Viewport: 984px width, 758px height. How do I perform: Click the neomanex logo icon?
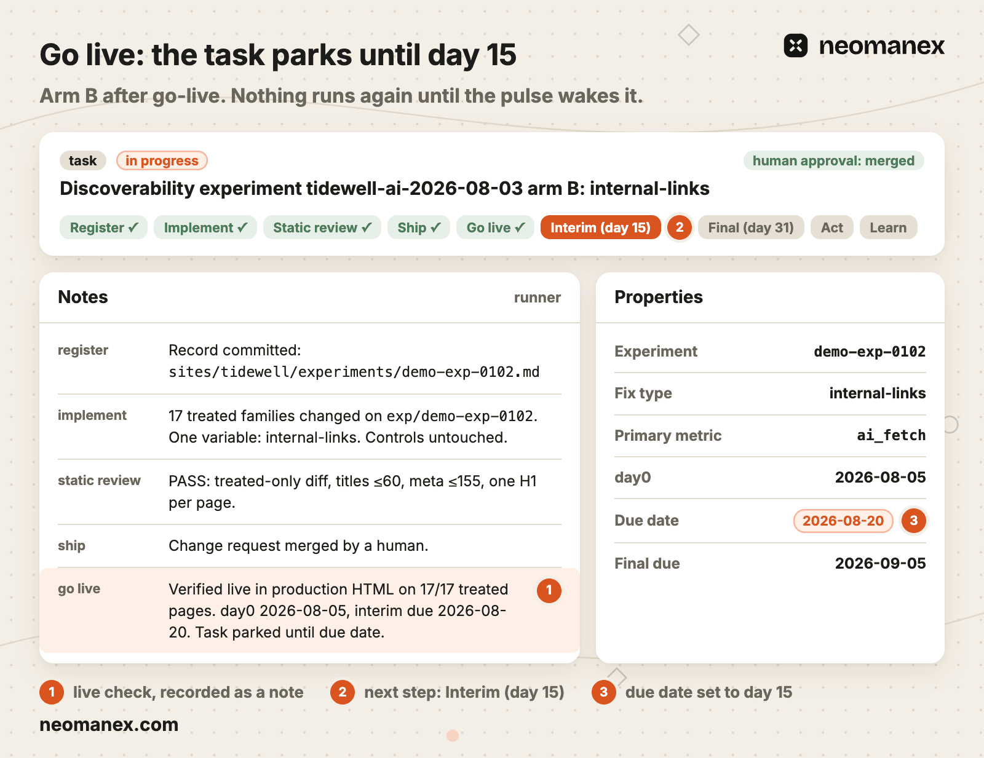point(795,45)
